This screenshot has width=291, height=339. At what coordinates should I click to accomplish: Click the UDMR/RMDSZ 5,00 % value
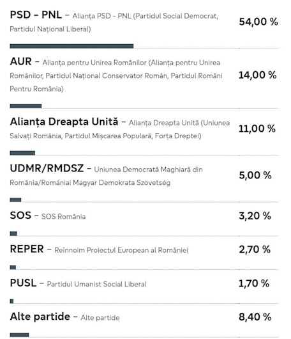[255, 175]
